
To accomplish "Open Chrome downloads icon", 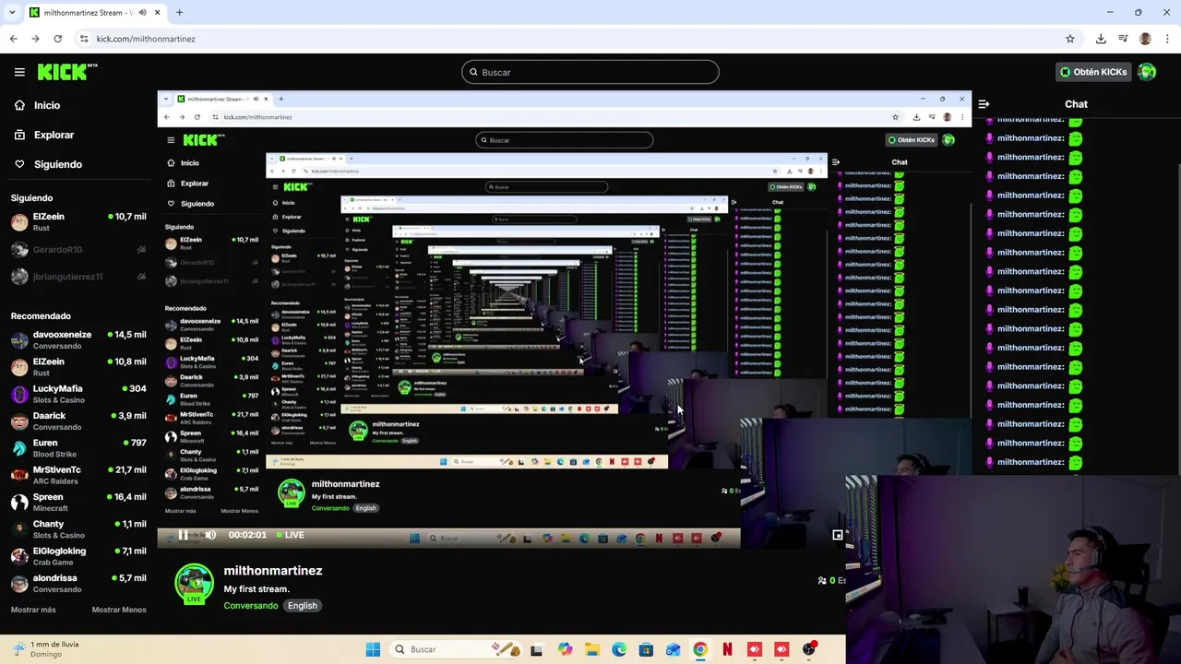I will pyautogui.click(x=1101, y=39).
